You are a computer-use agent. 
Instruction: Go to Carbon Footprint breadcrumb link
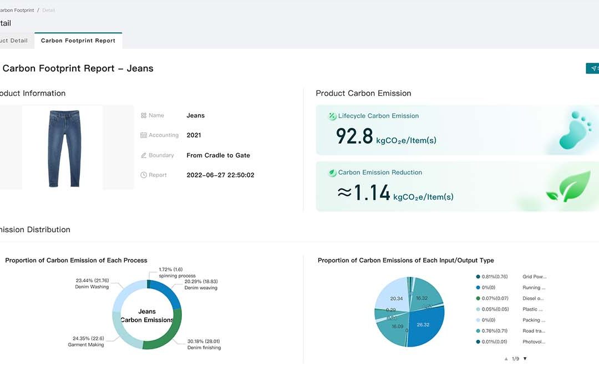[x=17, y=11]
